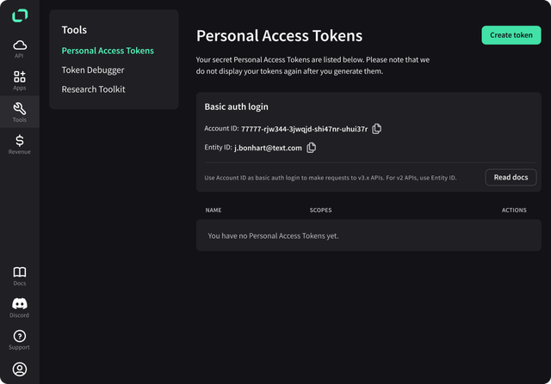Click the Discord icon in sidebar

pyautogui.click(x=20, y=304)
